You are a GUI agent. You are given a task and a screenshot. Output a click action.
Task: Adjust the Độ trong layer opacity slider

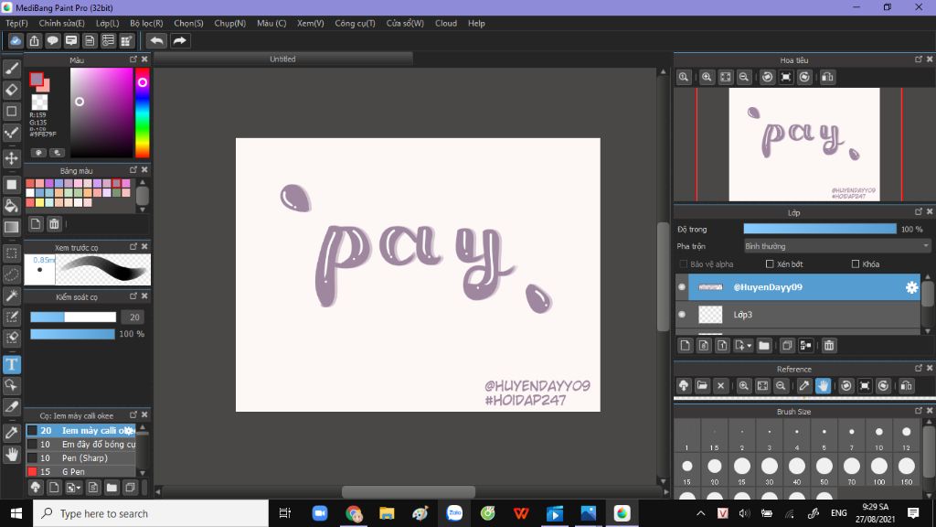820,229
